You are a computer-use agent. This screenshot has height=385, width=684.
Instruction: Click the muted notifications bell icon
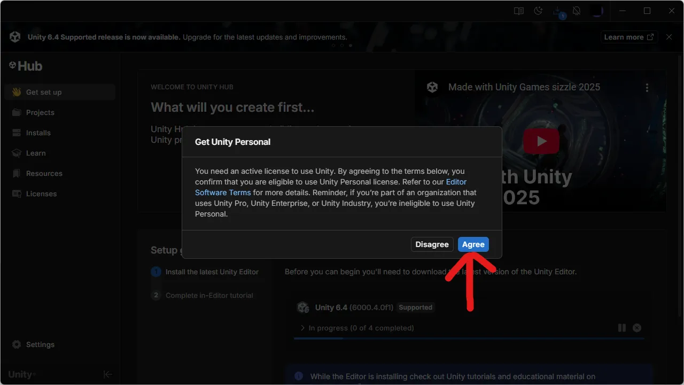[x=577, y=11]
